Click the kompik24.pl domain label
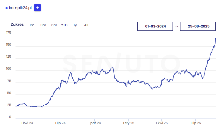This screenshot has height=127, width=220. pyautogui.click(x=20, y=8)
